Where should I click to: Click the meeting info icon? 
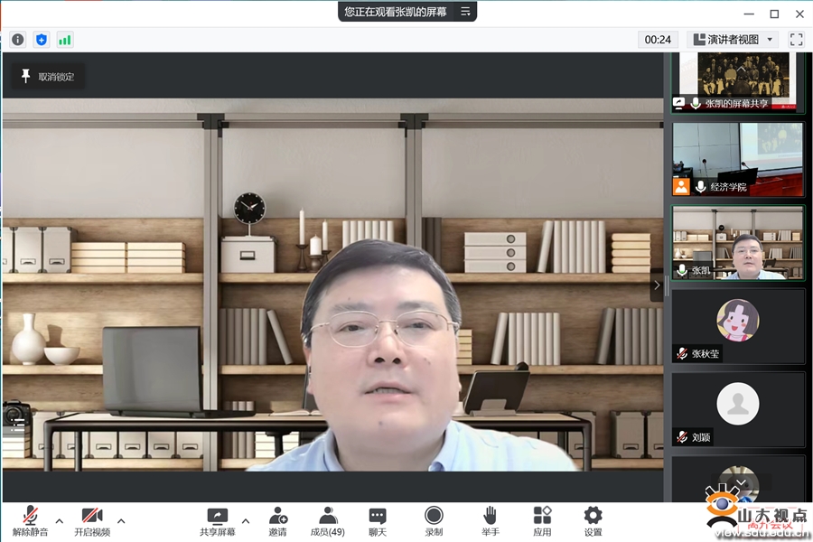pyautogui.click(x=18, y=40)
